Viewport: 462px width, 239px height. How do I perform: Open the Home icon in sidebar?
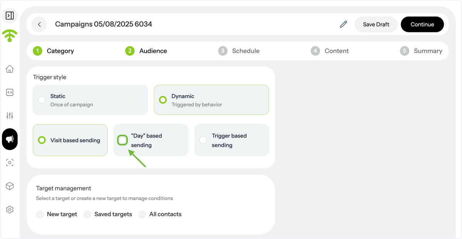click(x=10, y=69)
